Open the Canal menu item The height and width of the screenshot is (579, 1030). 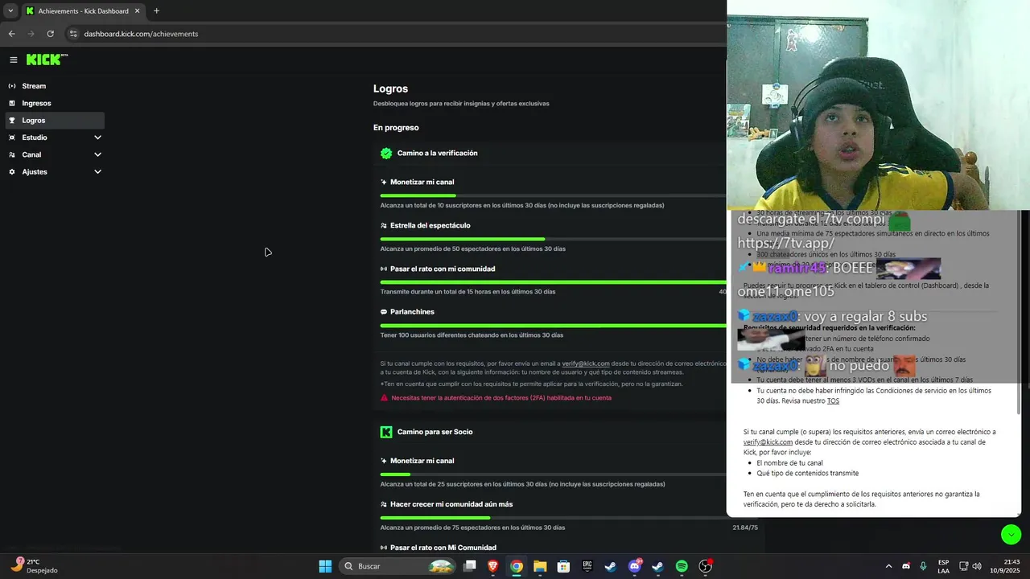[55, 154]
